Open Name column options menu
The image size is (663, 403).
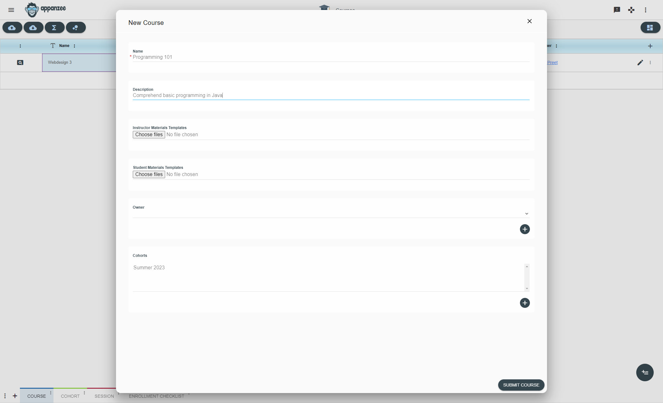(74, 46)
